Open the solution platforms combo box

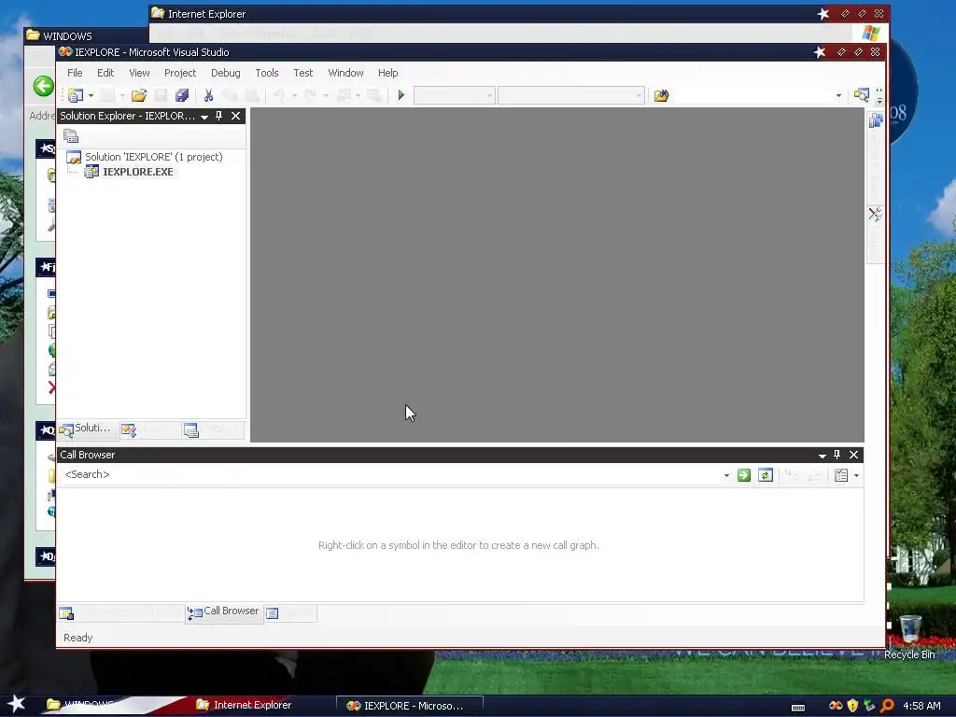pos(571,95)
